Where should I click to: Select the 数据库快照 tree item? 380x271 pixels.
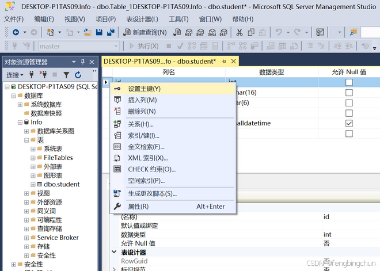click(x=46, y=113)
